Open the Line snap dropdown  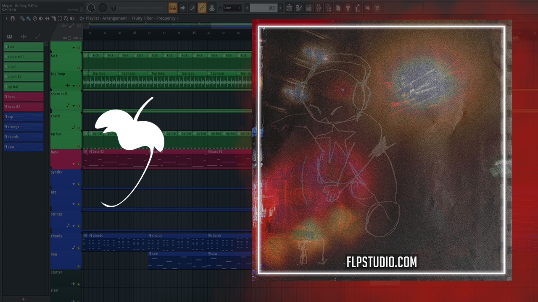click(232, 8)
